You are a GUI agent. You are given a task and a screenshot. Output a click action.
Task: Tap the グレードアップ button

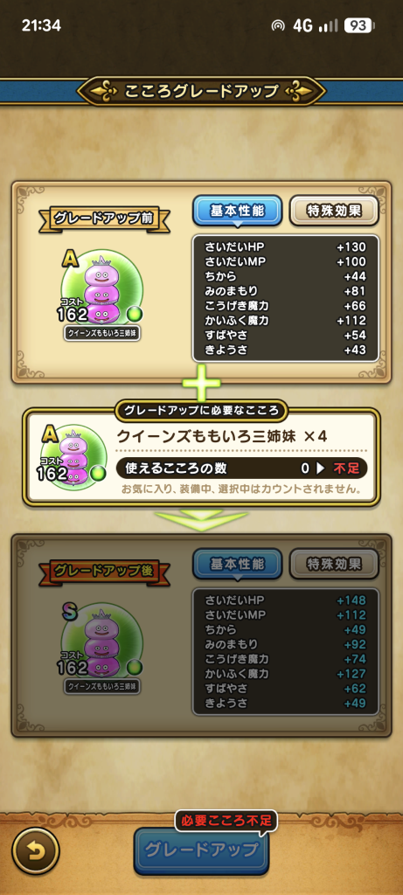201,850
